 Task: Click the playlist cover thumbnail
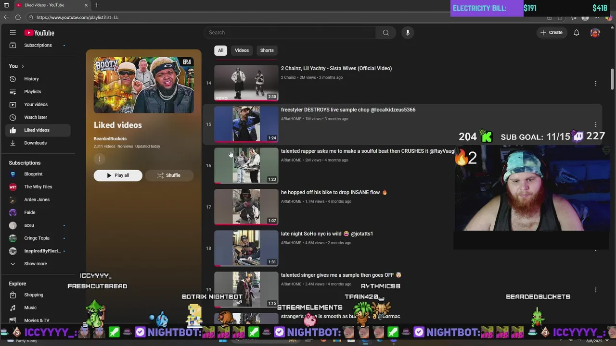[144, 85]
